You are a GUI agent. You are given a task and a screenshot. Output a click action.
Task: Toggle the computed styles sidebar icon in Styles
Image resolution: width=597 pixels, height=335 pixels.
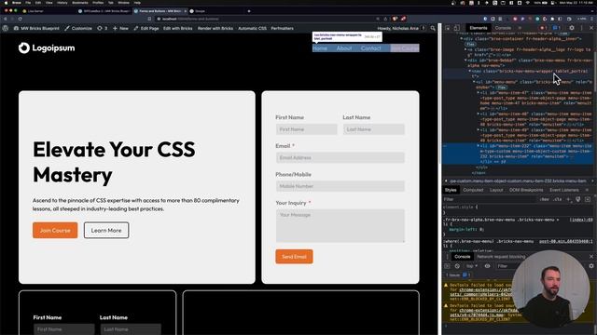[588, 199]
